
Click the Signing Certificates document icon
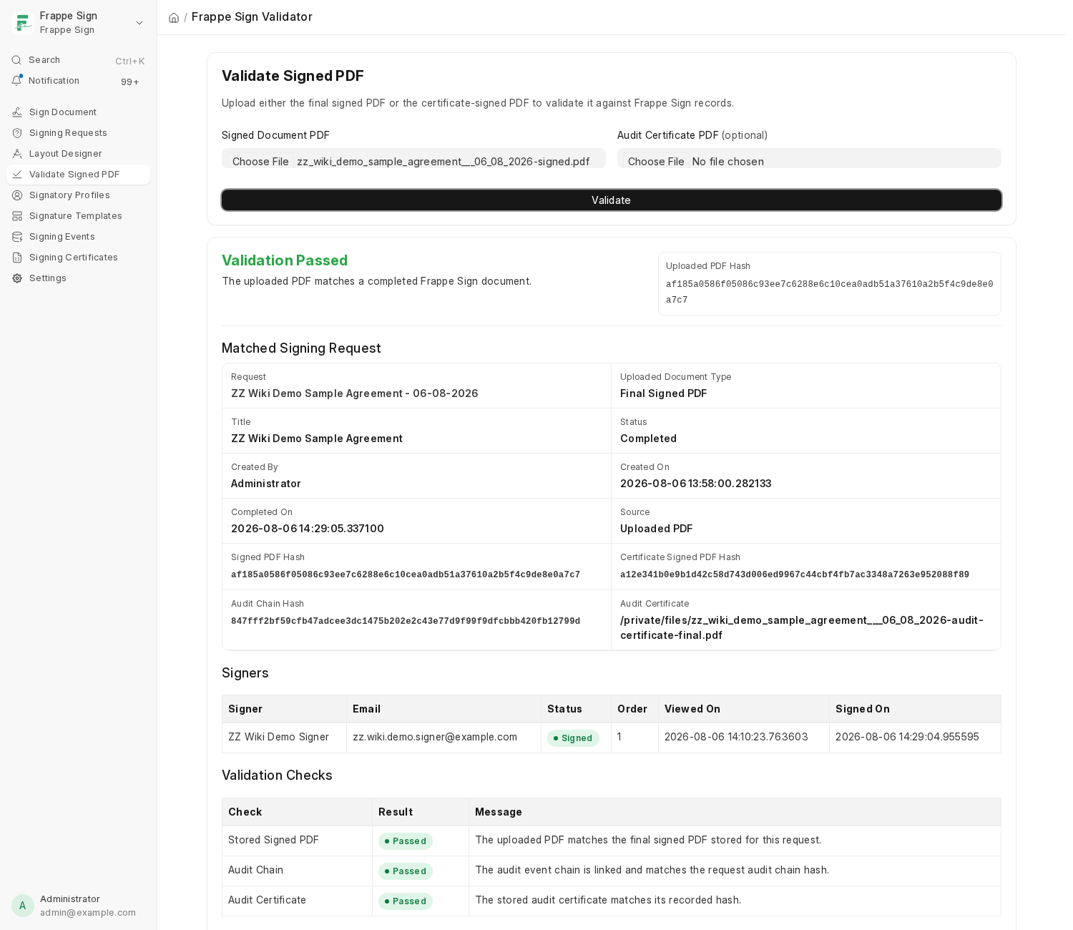(x=17, y=258)
